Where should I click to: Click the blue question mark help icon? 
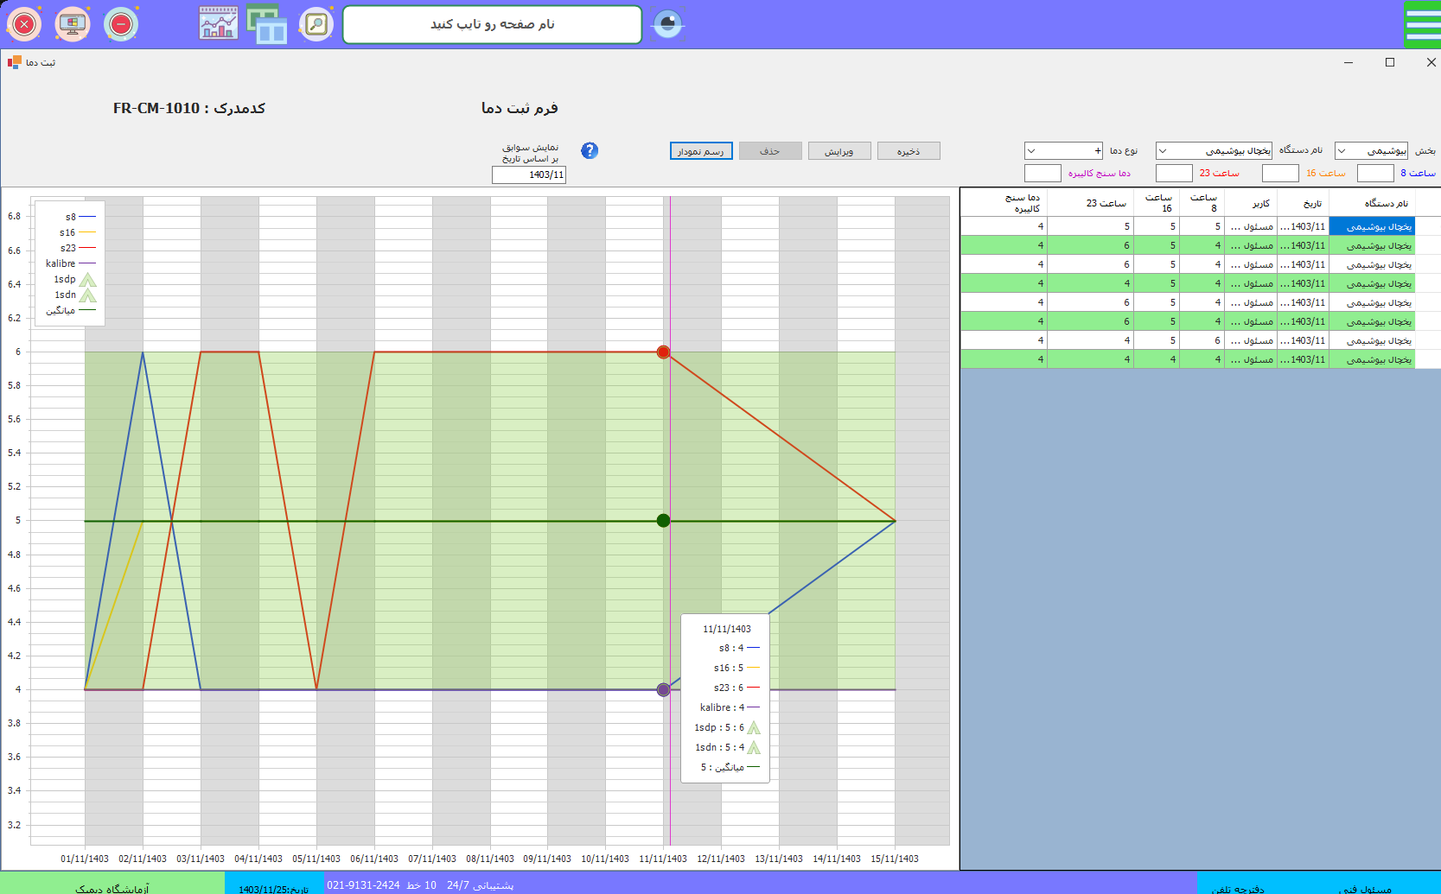590,150
